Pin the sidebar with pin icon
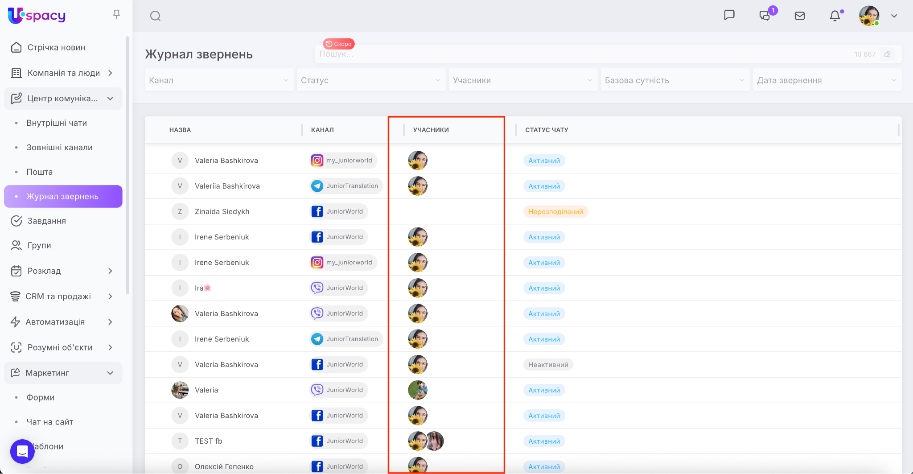This screenshot has height=474, width=913. (x=116, y=14)
